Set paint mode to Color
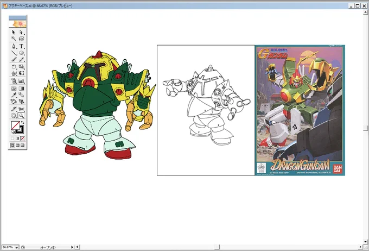Viewport: 369px width, 251px height. (12, 139)
